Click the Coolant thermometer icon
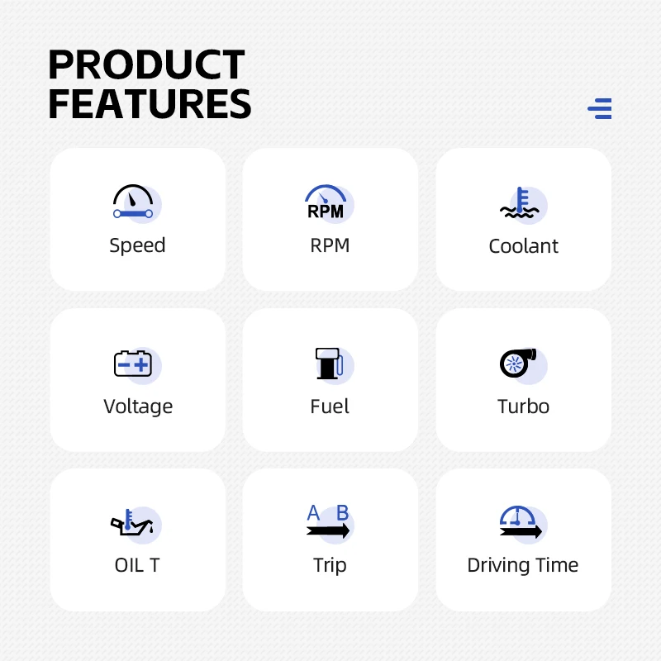The width and height of the screenshot is (661, 661). [x=523, y=204]
